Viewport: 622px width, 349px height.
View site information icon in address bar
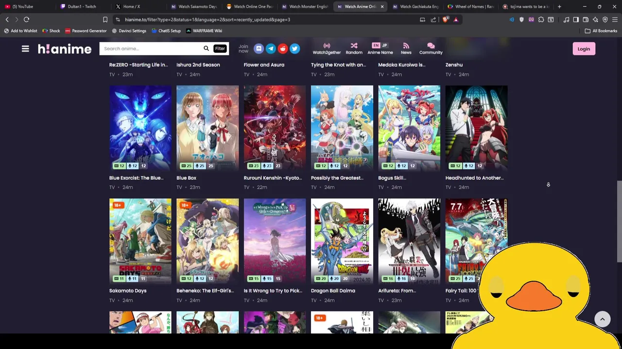click(118, 19)
